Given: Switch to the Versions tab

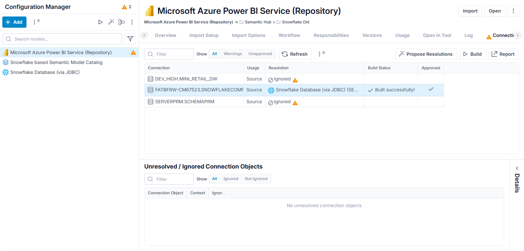Looking at the screenshot, I should tap(372, 35).
